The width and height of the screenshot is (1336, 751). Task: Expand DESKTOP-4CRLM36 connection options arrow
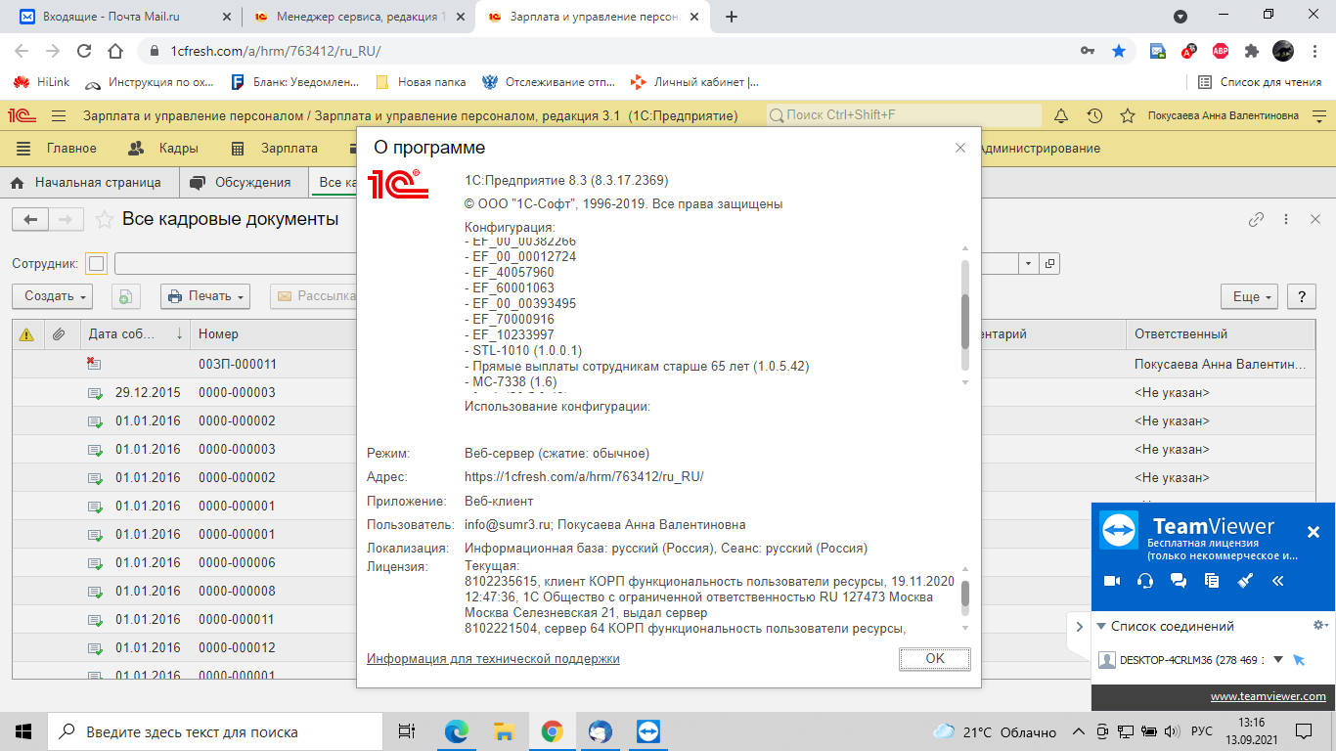click(x=1277, y=660)
